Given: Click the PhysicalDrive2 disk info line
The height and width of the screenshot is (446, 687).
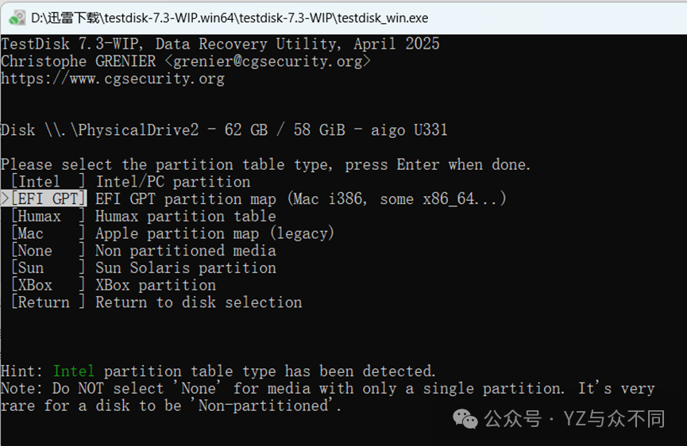Looking at the screenshot, I should pyautogui.click(x=224, y=129).
